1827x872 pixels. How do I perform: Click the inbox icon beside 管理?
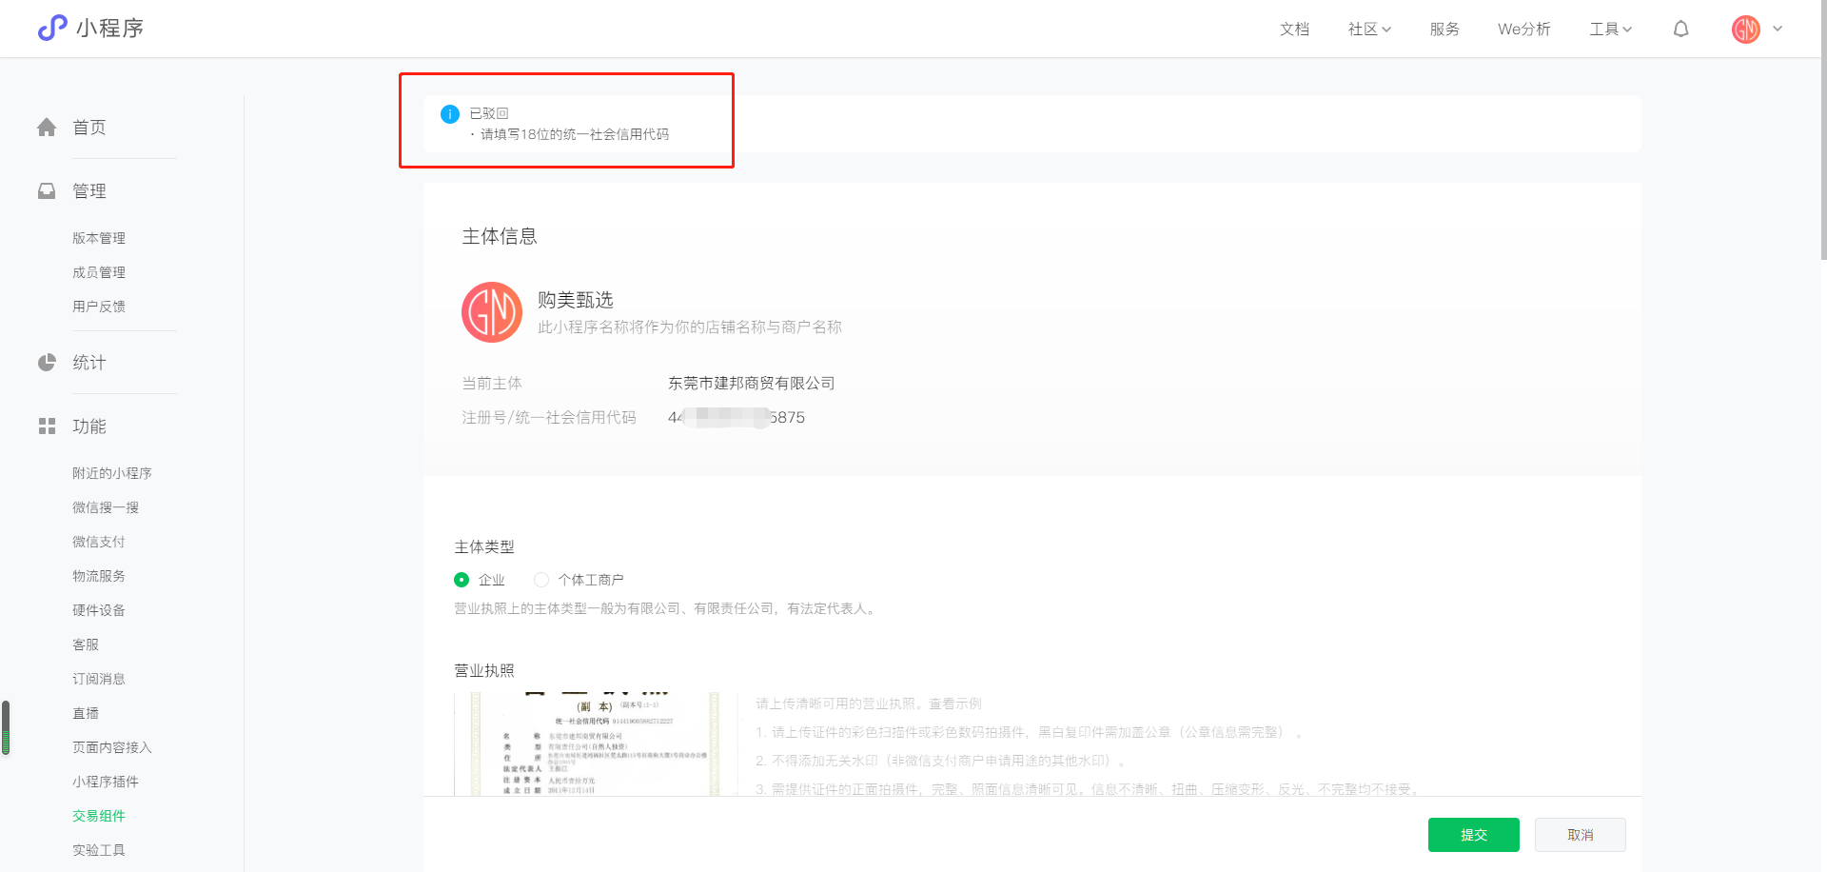(x=47, y=190)
